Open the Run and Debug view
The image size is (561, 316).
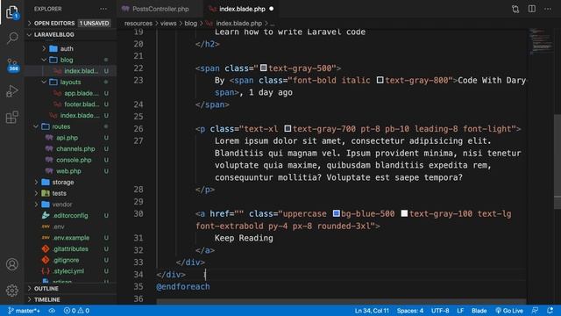12,91
